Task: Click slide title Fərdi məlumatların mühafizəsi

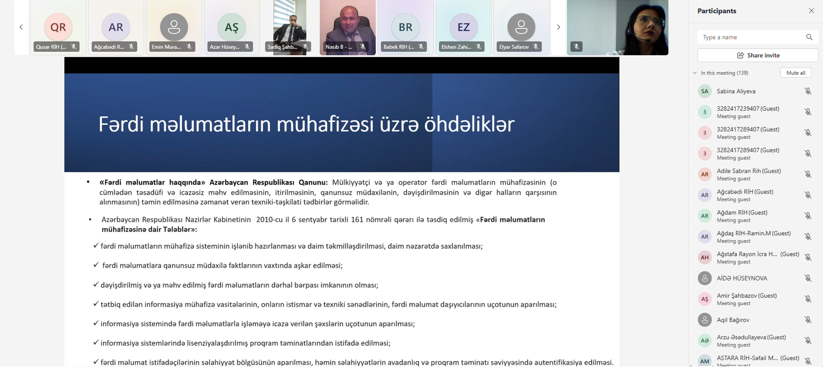Action: pyautogui.click(x=307, y=124)
